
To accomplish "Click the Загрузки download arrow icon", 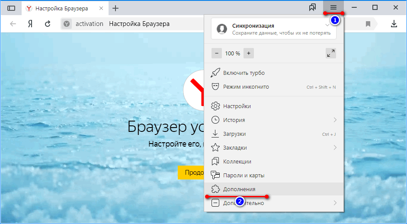I will click(215, 134).
